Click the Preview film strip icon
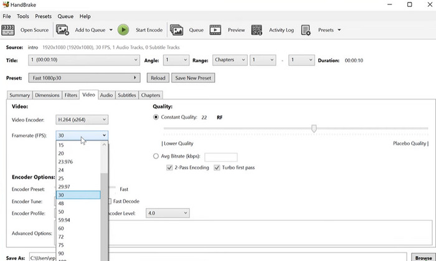 [x=216, y=30]
